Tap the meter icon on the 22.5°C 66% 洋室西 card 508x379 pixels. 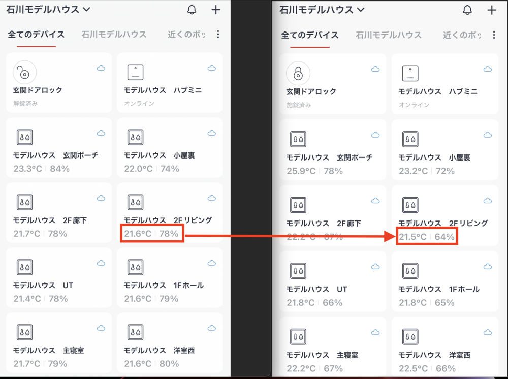coord(410,336)
